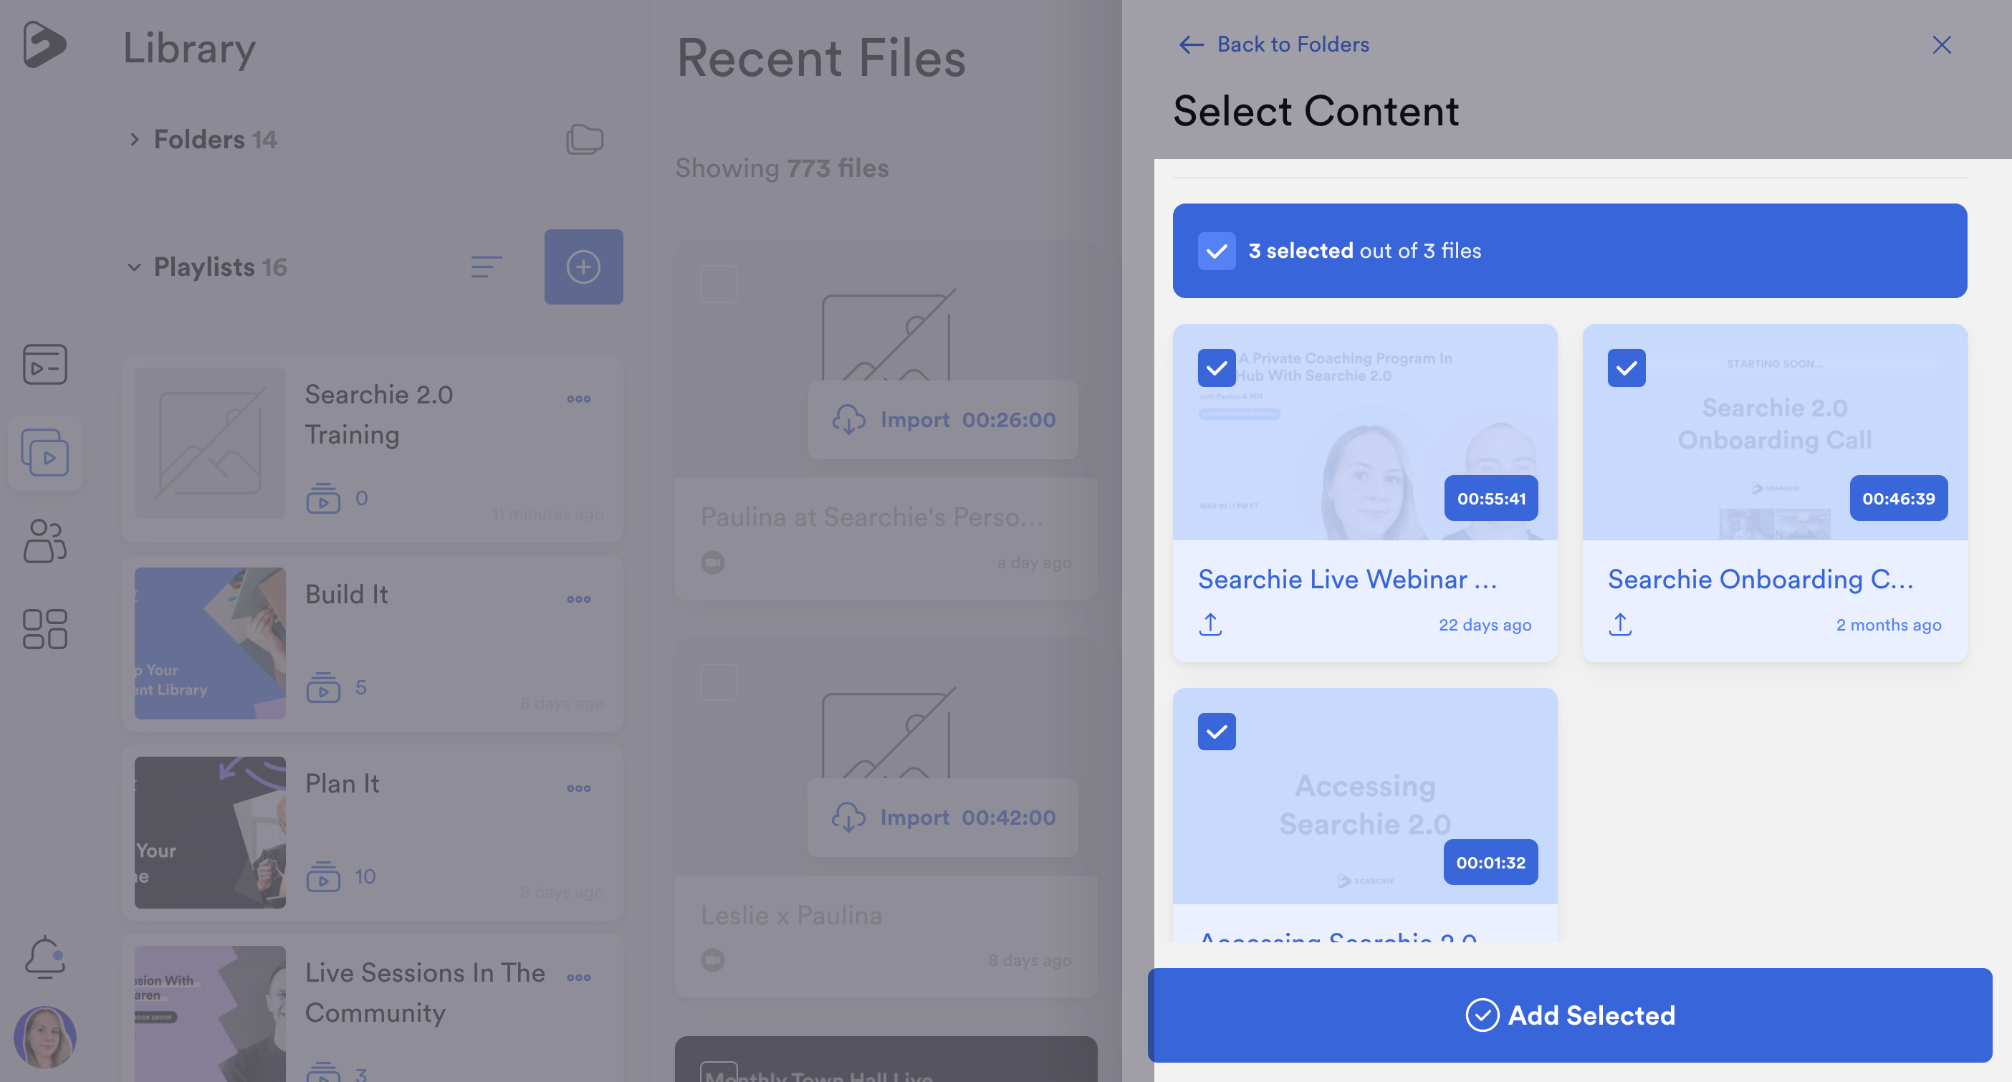The height and width of the screenshot is (1082, 2012).
Task: Open options for Build It playlist
Action: coord(579,599)
